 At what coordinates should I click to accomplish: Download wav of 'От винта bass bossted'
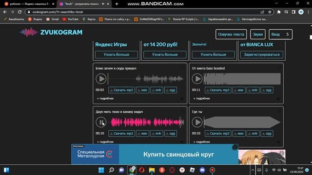pyautogui.click(x=239, y=90)
